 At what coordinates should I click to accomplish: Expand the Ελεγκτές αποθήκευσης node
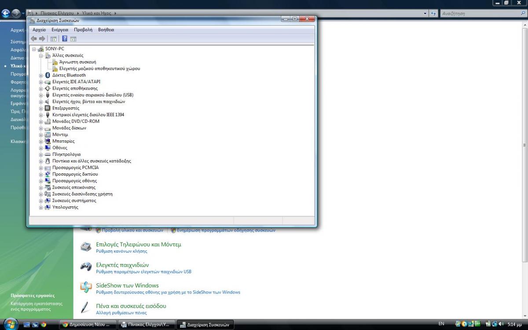(x=41, y=88)
